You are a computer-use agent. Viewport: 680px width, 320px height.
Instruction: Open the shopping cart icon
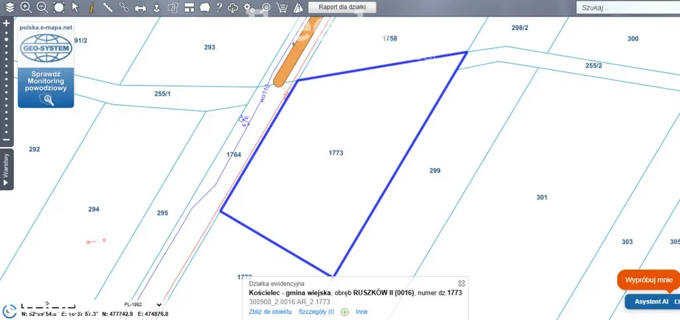(x=282, y=7)
